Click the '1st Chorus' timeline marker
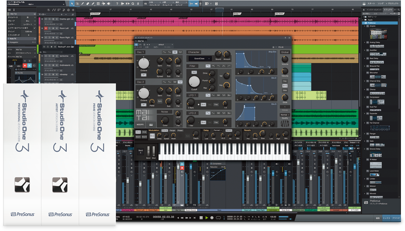Image resolution: width=405 pixels, height=231 pixels. [95, 13]
